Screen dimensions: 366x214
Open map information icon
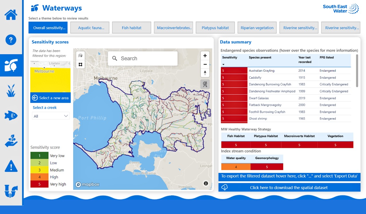pos(206,183)
